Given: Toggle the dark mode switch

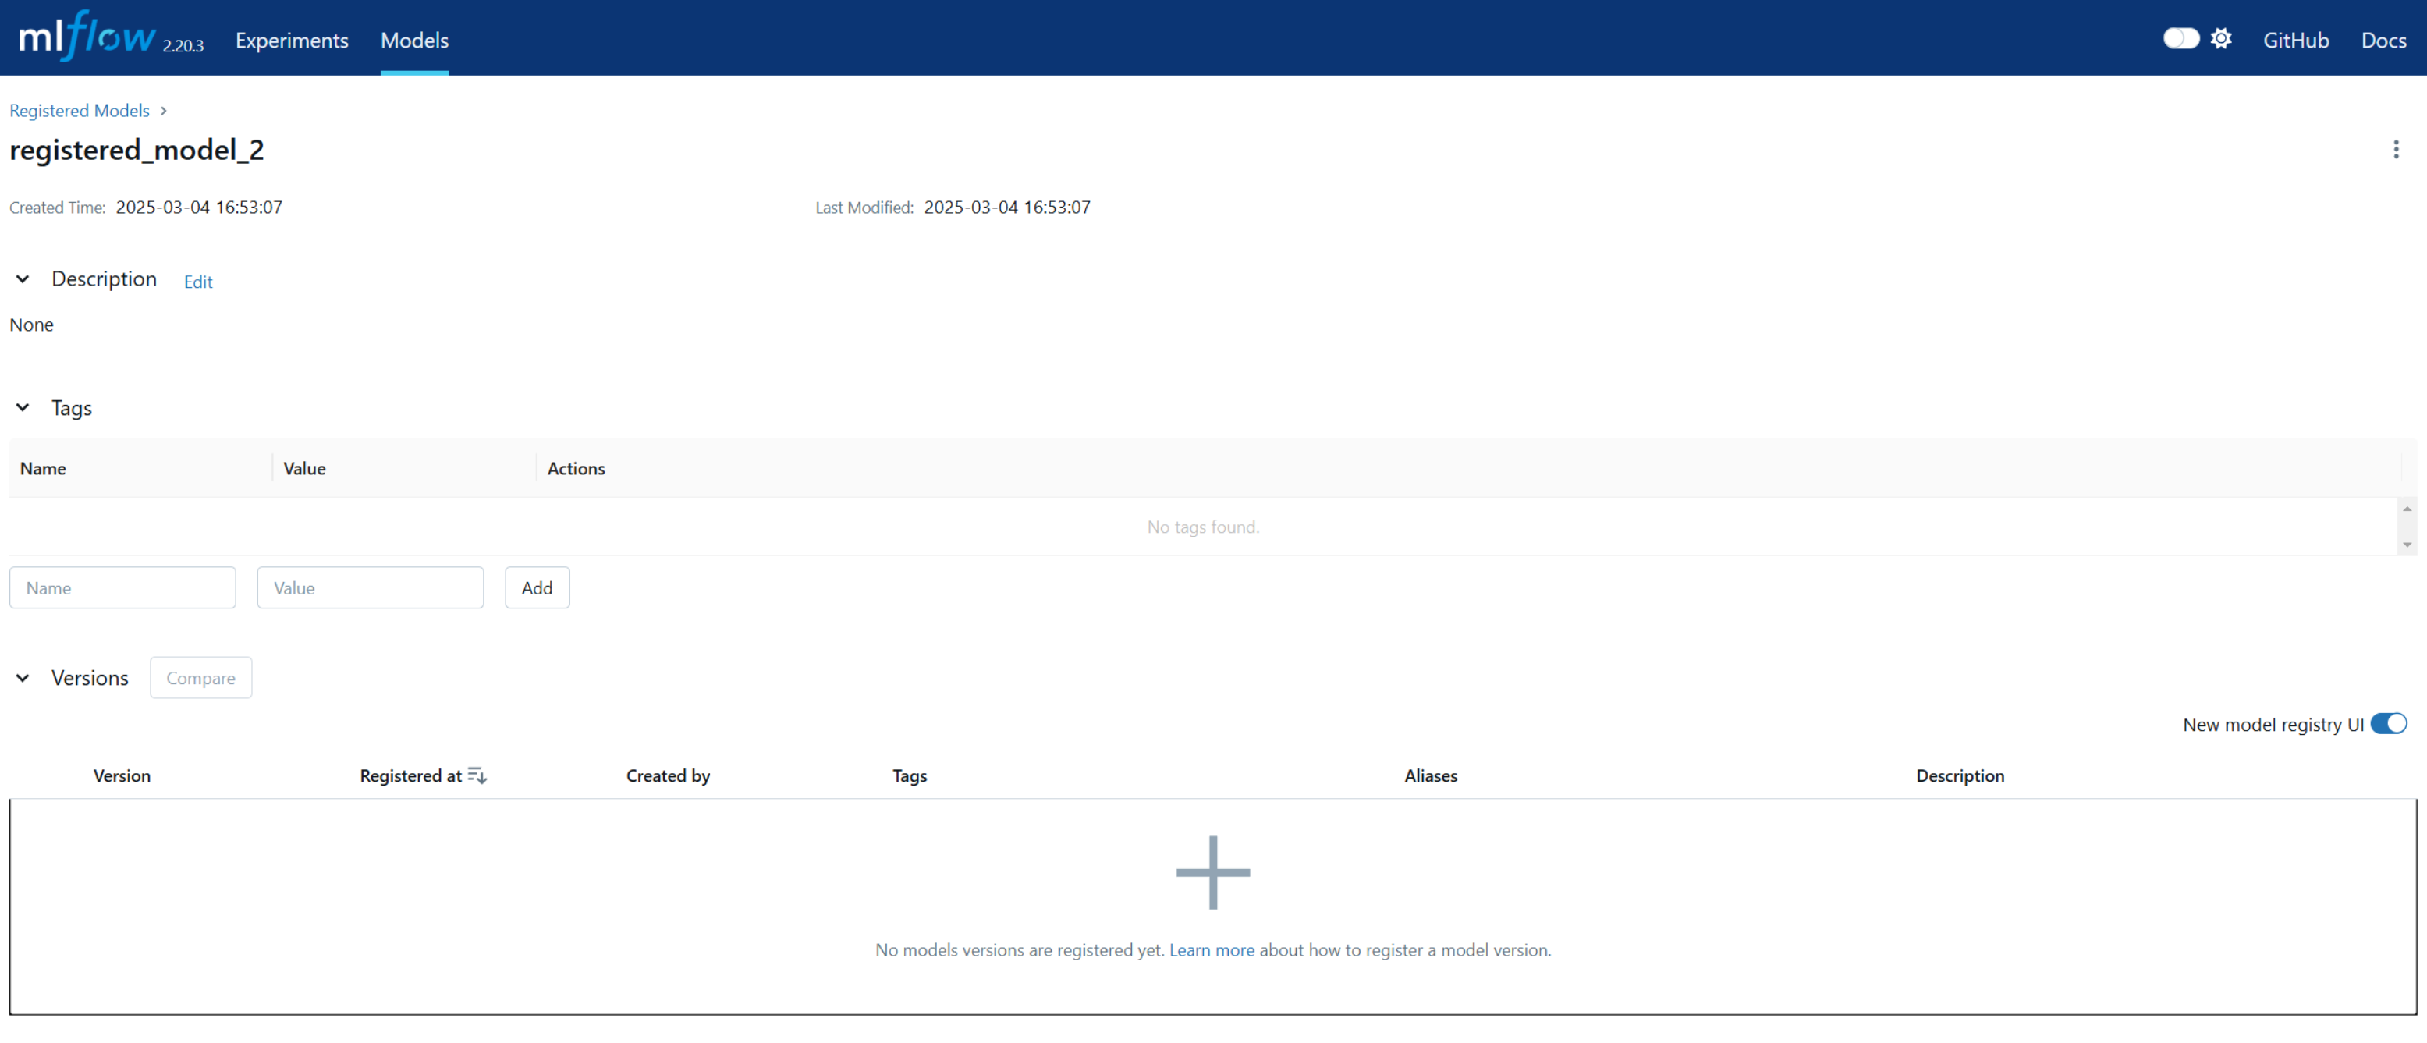Looking at the screenshot, I should click(x=2180, y=39).
